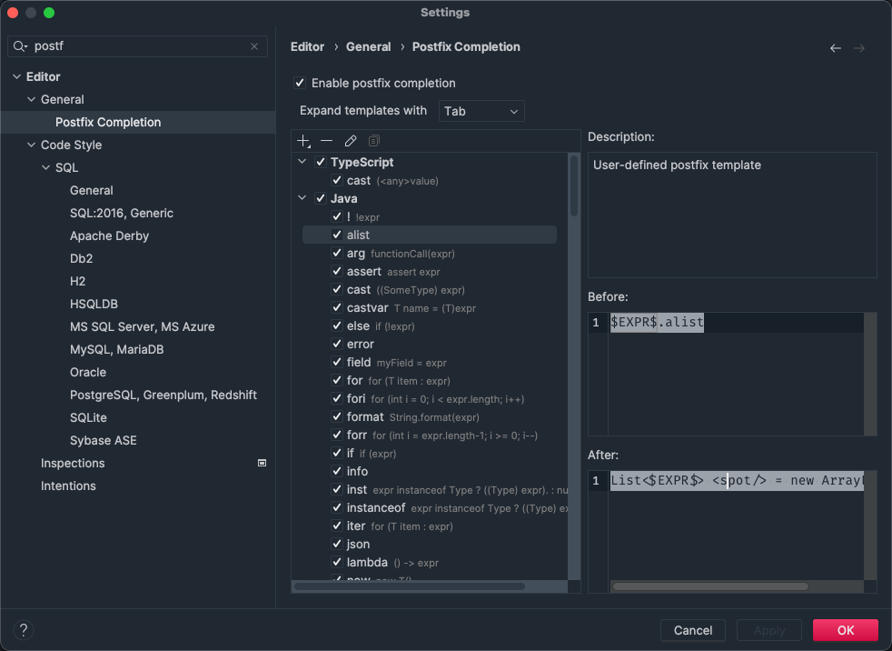Viewport: 892px width, 651px height.
Task: Open the Intentions settings page
Action: click(x=68, y=486)
